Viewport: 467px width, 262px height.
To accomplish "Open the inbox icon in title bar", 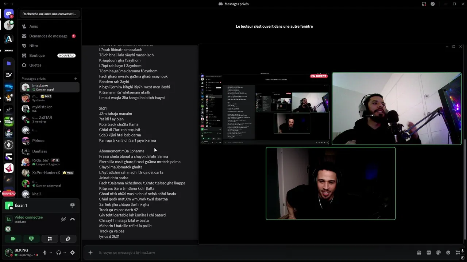I will point(424,4).
